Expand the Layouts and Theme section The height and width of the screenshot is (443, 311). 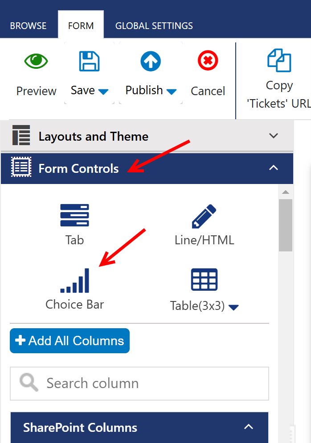click(x=274, y=136)
